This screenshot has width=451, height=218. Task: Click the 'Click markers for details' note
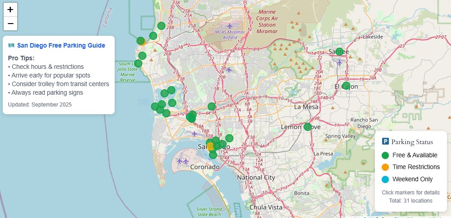click(x=411, y=193)
